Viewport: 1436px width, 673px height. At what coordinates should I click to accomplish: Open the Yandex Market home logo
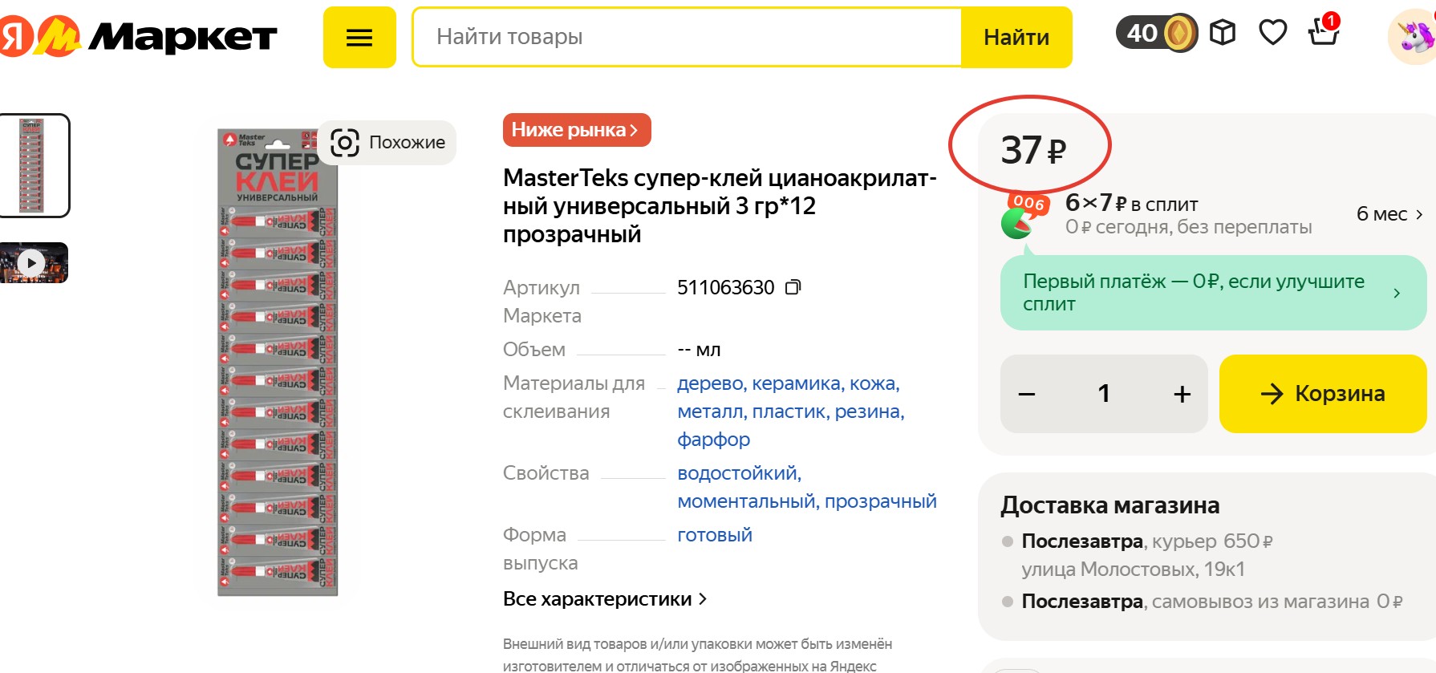click(x=138, y=37)
